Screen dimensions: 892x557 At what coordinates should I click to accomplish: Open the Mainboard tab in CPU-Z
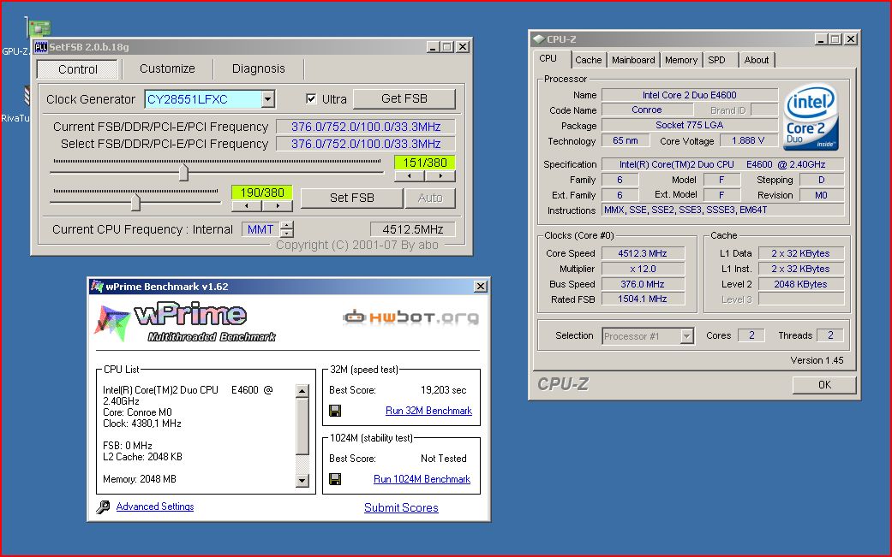[x=633, y=60]
